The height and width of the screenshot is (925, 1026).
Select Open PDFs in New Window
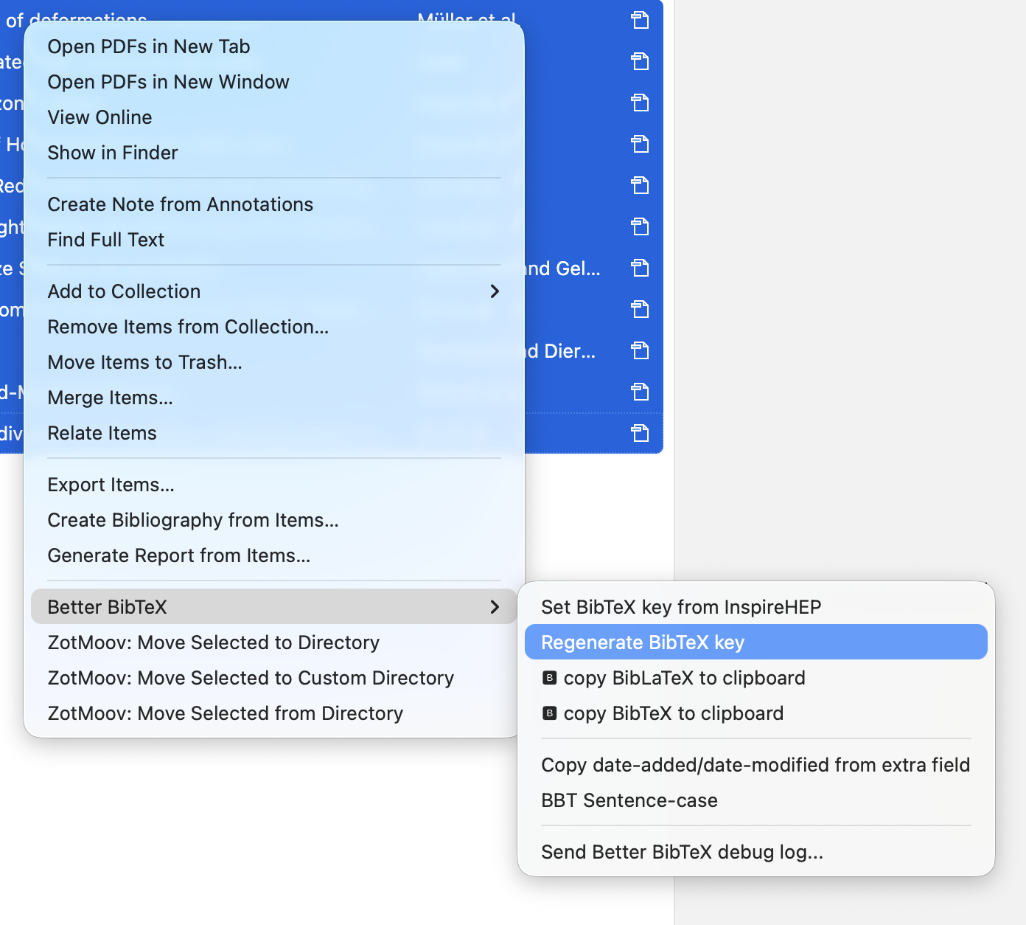coord(273,82)
